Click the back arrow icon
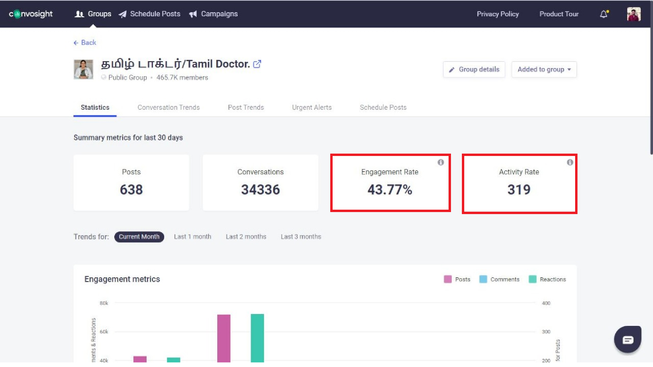 [76, 43]
